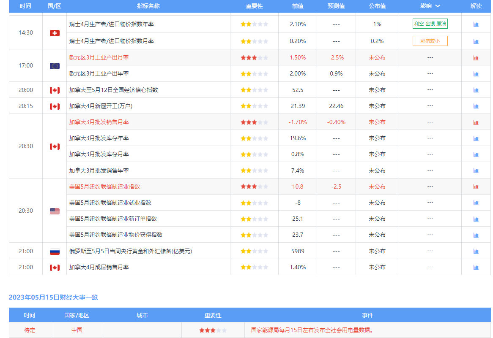View chart icon for 欧元区3月工业产出年率
This screenshot has height=338, width=493.
tap(476, 74)
